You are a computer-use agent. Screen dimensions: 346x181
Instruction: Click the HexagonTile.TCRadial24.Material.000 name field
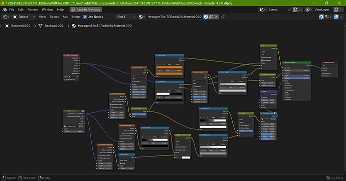pyautogui.click(x=174, y=16)
